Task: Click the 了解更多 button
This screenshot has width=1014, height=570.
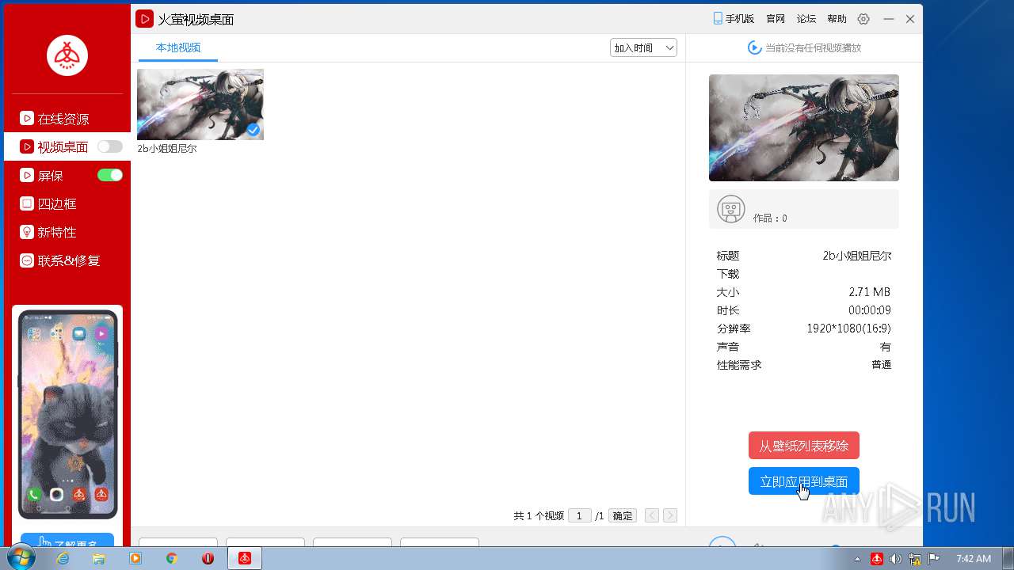Action: click(67, 540)
